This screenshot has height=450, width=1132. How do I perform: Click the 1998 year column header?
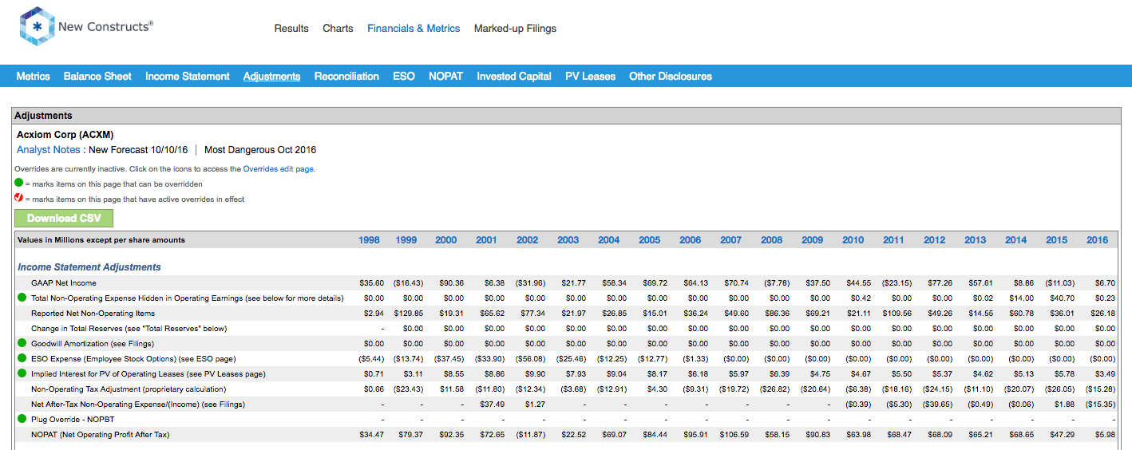369,240
